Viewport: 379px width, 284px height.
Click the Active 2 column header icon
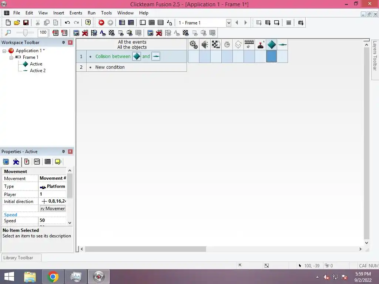click(282, 44)
